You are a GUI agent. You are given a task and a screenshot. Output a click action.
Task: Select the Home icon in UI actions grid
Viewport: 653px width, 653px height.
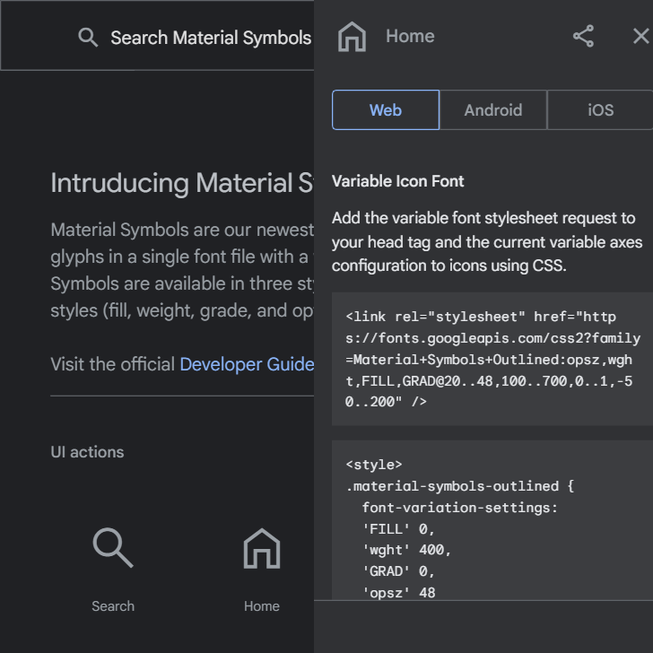point(262,548)
